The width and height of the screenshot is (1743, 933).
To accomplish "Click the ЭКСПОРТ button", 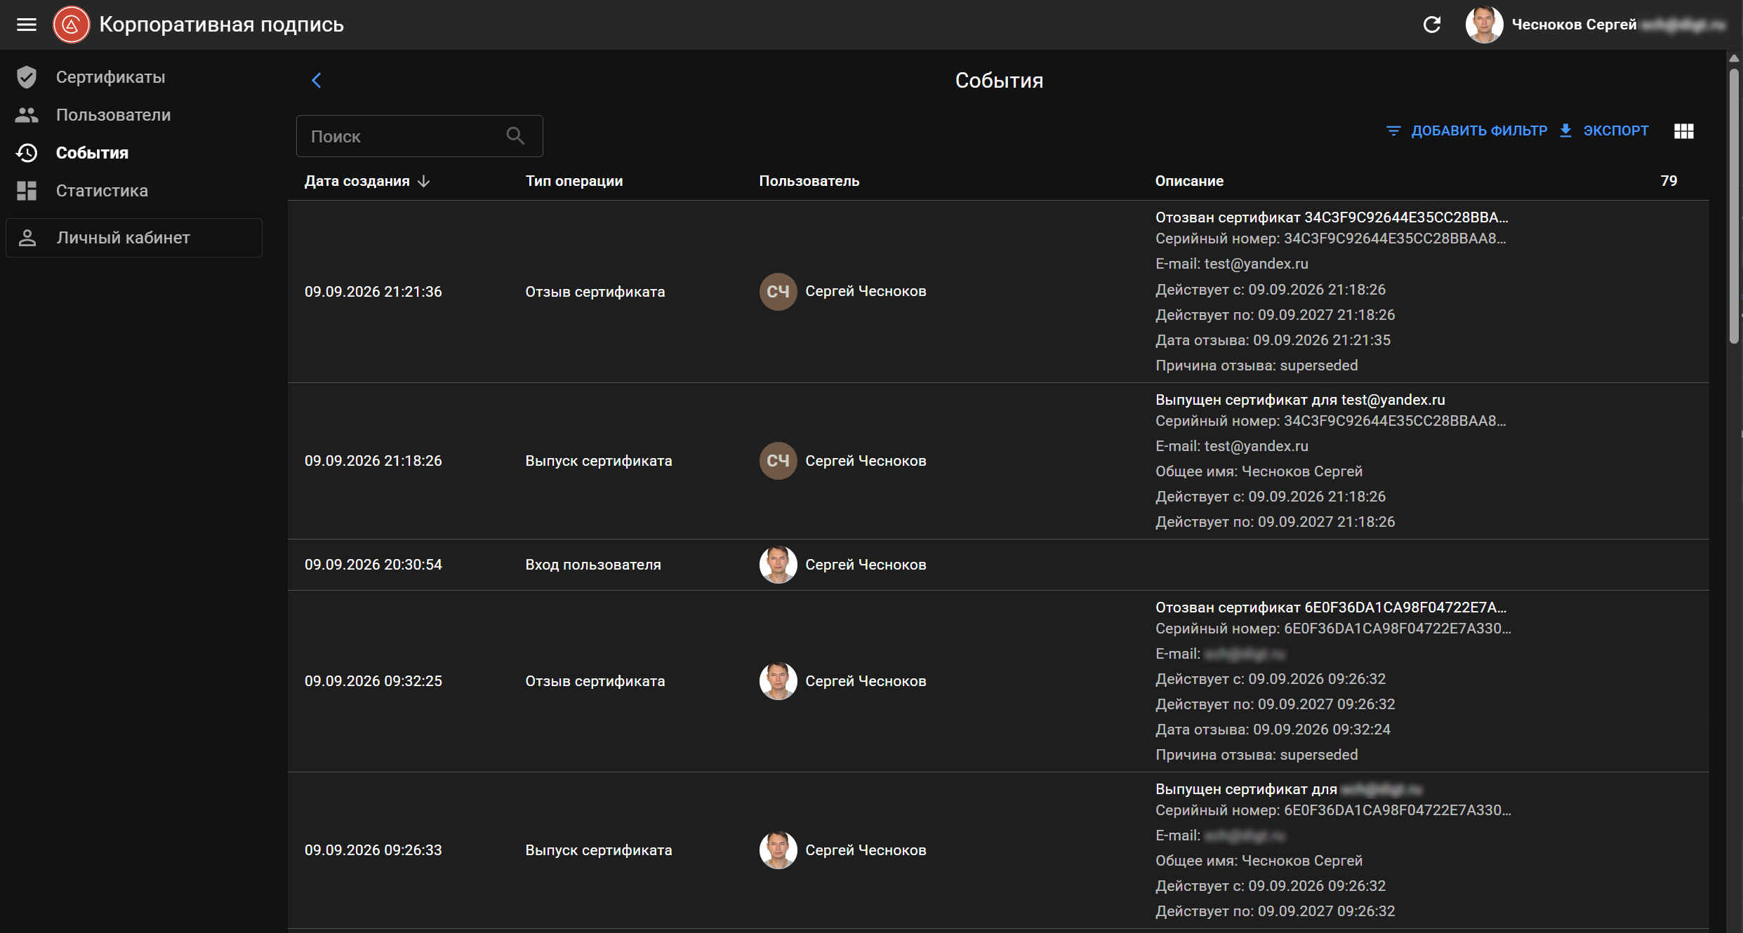I will [x=1604, y=131].
